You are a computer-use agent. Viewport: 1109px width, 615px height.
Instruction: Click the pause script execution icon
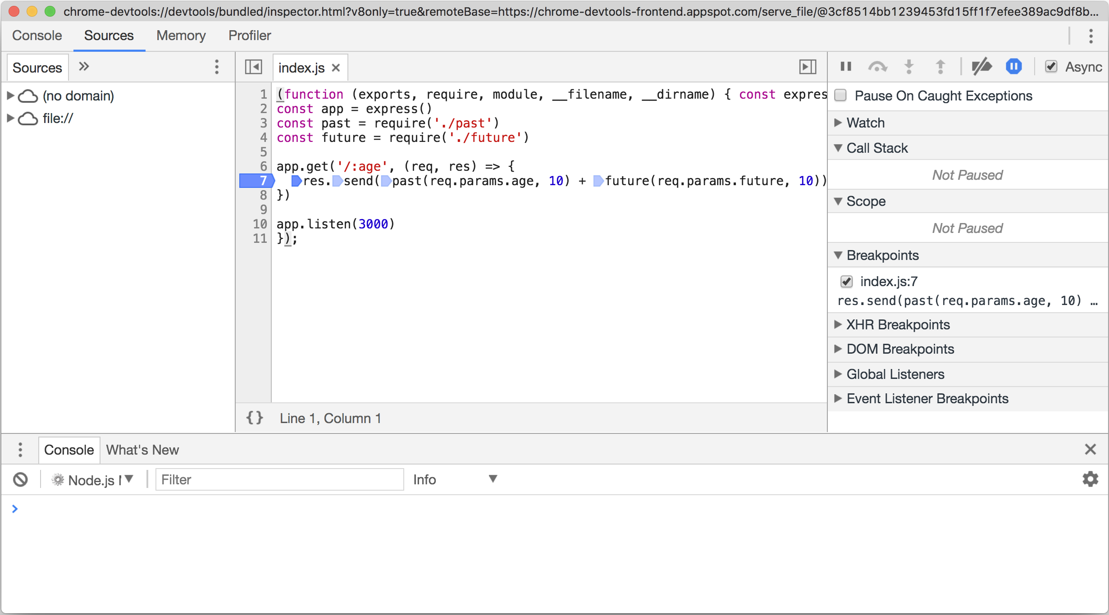[x=846, y=67]
